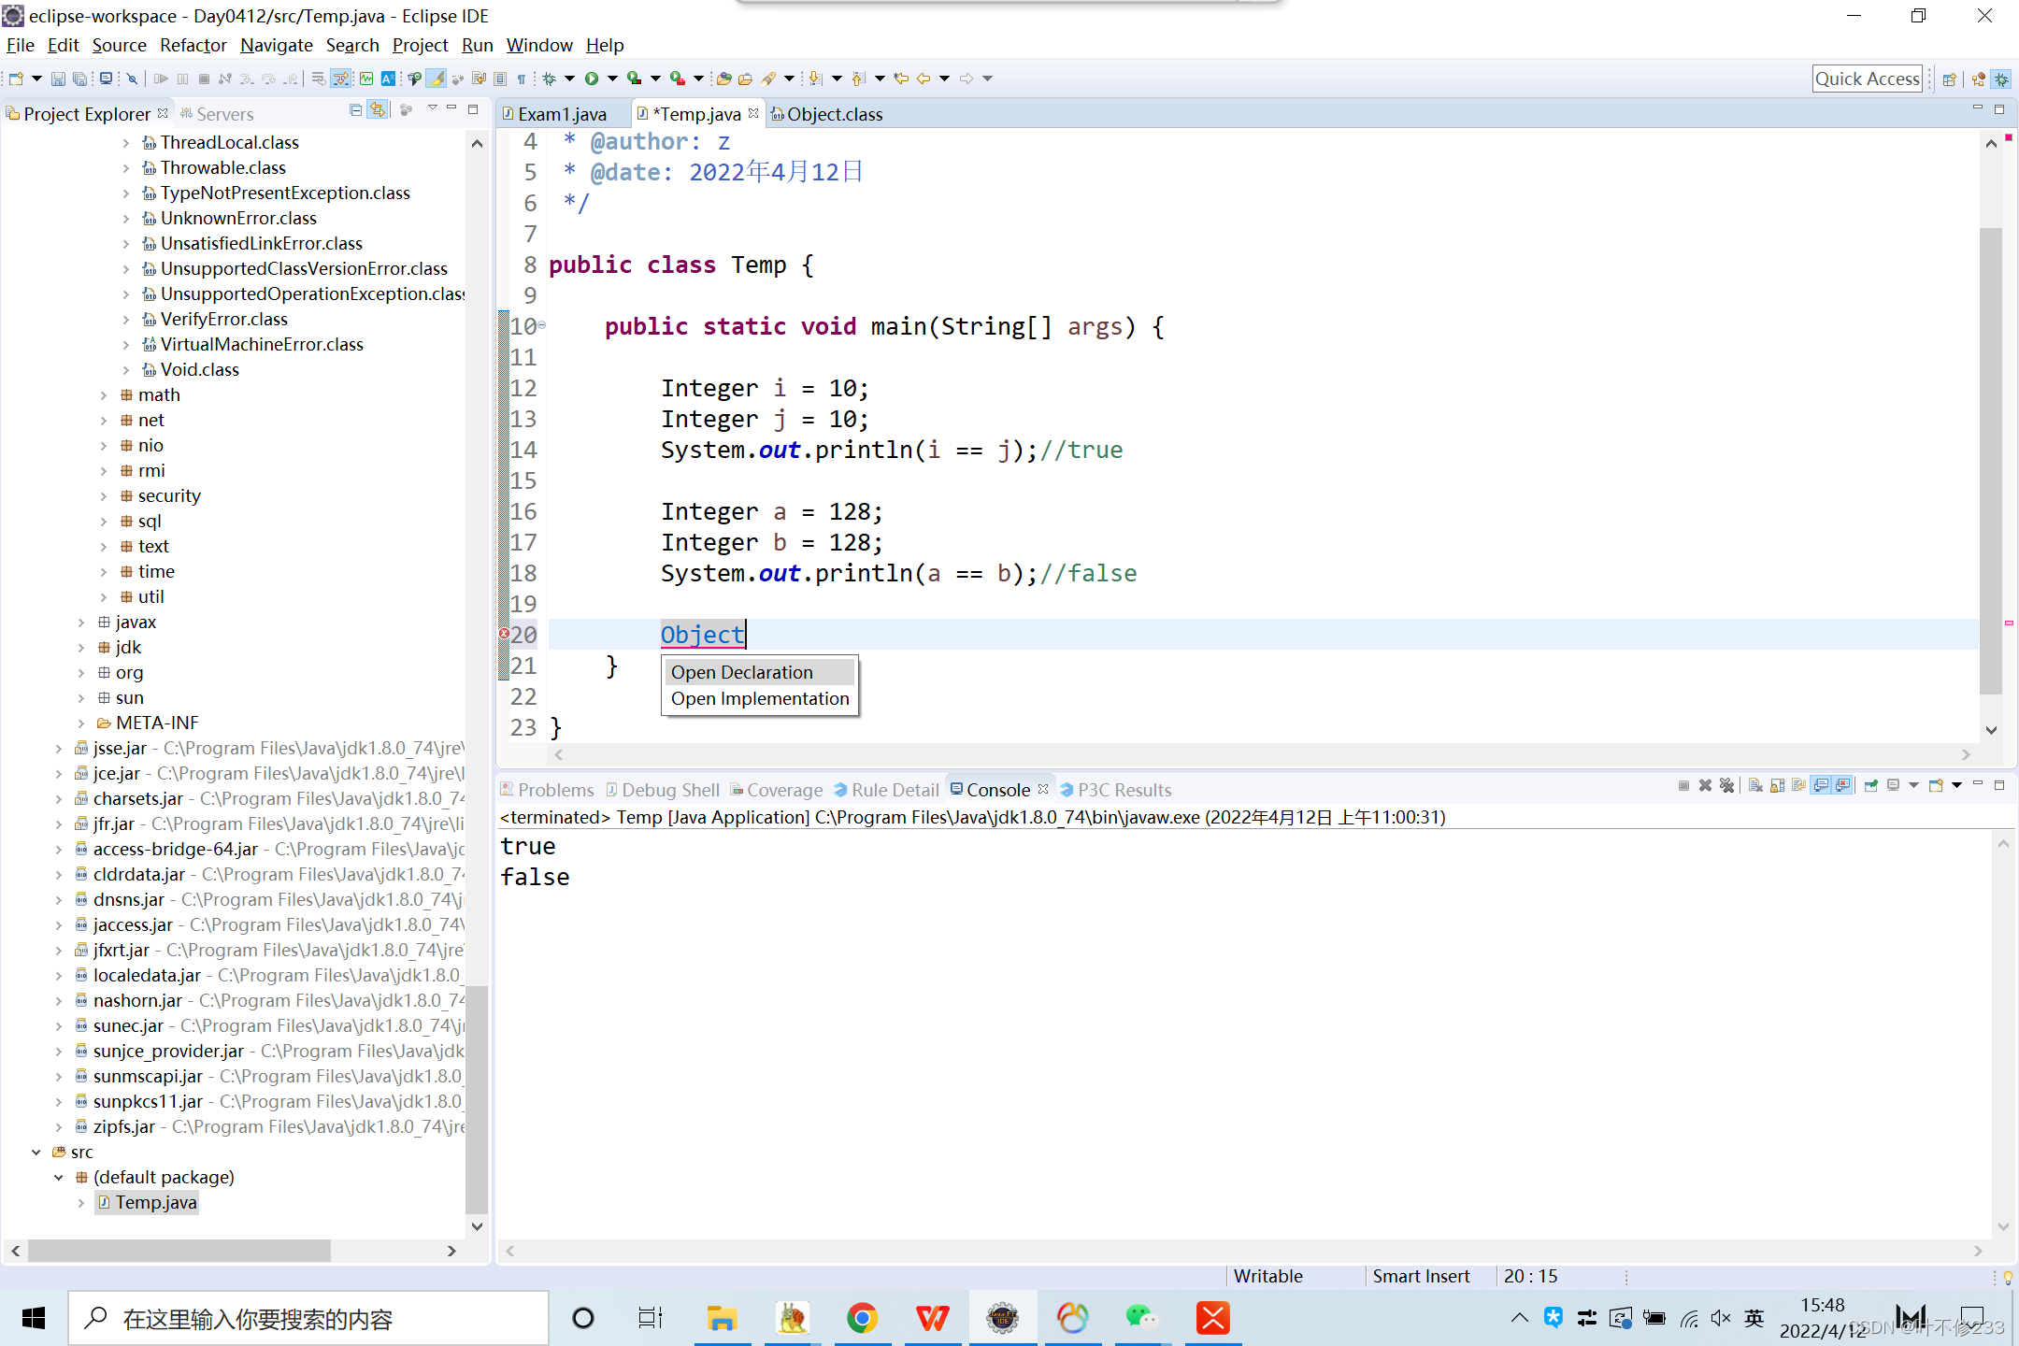The width and height of the screenshot is (2019, 1346).
Task: Choose Open Declaration from popup
Action: pos(742,672)
